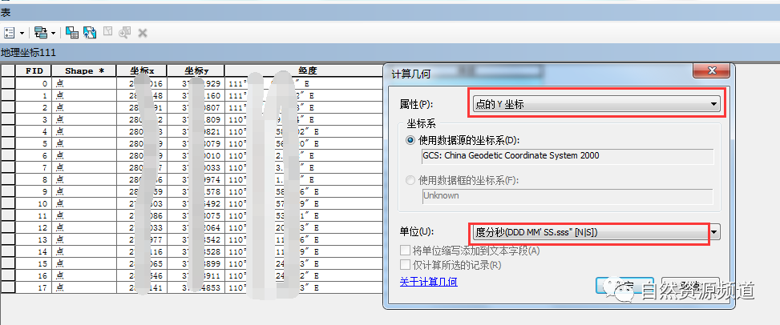
Task: Open the 单位 dropdown showing 度分秒
Action: 596,232
